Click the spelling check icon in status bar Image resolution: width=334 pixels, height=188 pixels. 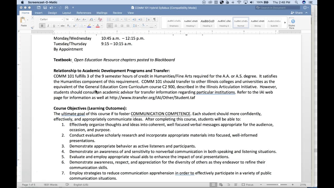coord(67,185)
